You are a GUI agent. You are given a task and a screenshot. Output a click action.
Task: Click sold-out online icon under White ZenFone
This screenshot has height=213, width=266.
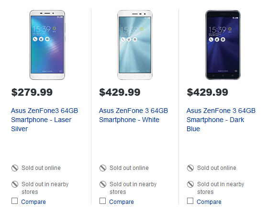[x=103, y=168]
